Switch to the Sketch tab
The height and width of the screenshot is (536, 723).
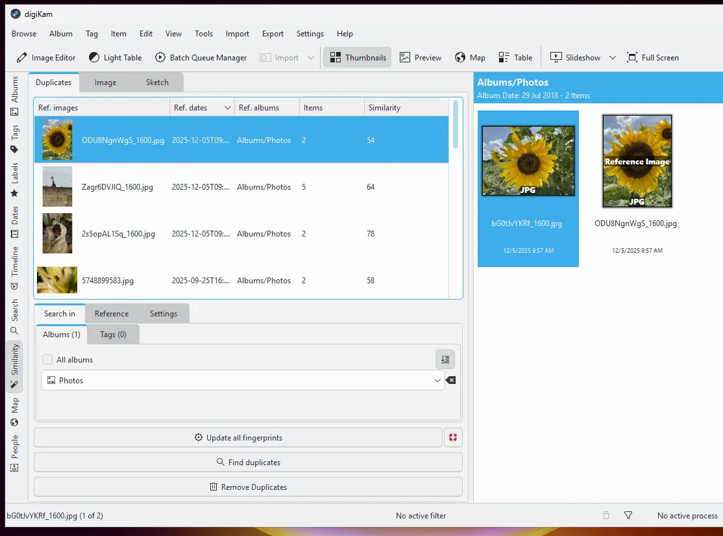point(157,83)
